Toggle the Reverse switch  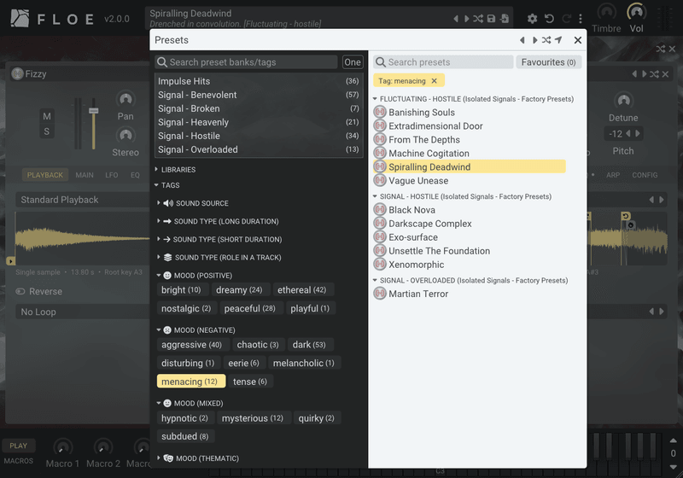20,292
